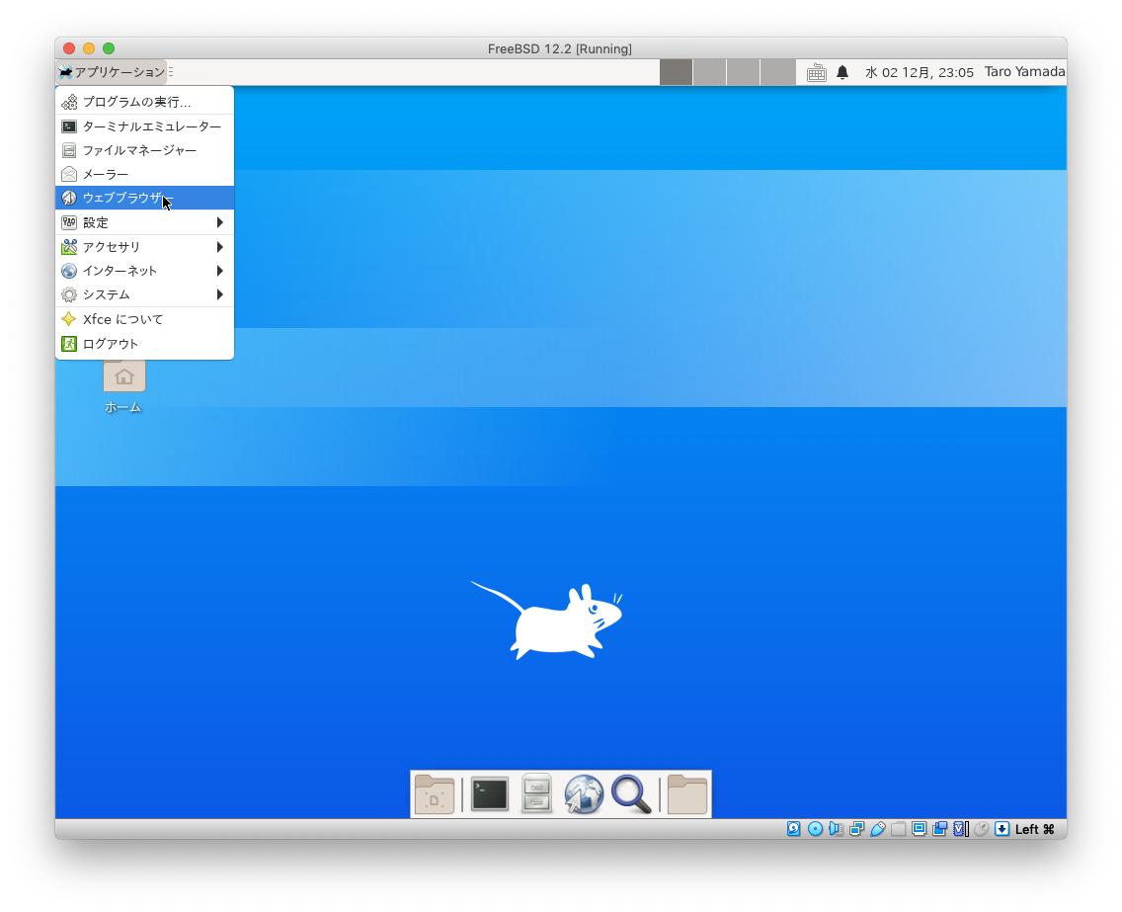This screenshot has height=912, width=1122.
Task: Select ログアウト from the applications menu
Action: coord(111,344)
